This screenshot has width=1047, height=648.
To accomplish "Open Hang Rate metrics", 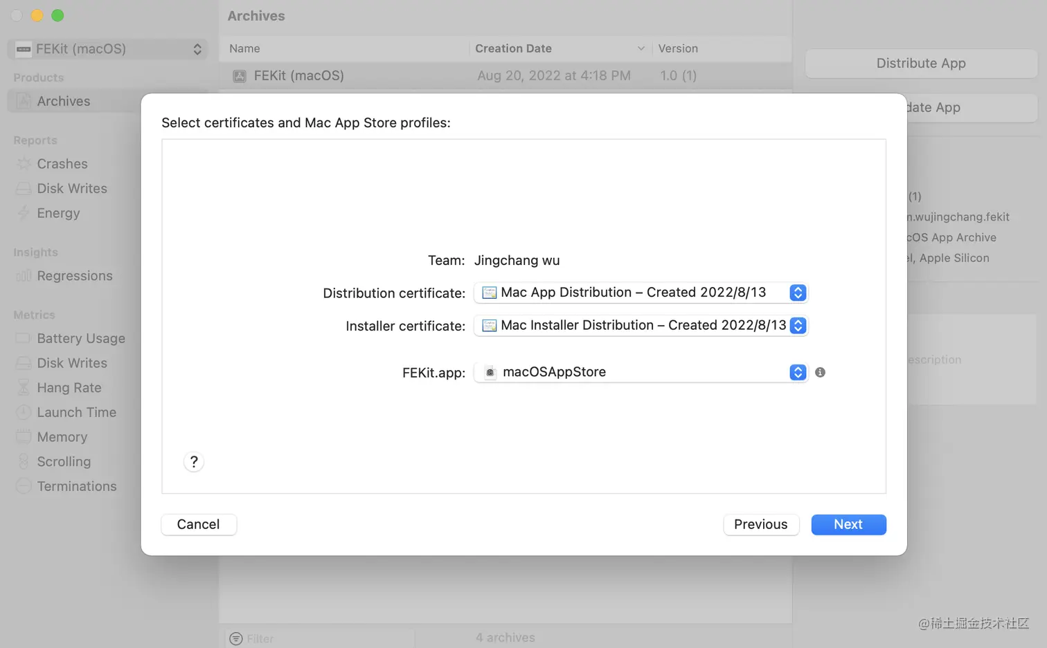I will [x=69, y=388].
